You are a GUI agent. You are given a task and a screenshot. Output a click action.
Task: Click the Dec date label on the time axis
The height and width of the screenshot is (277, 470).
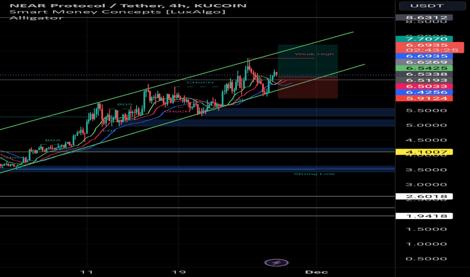point(316,272)
